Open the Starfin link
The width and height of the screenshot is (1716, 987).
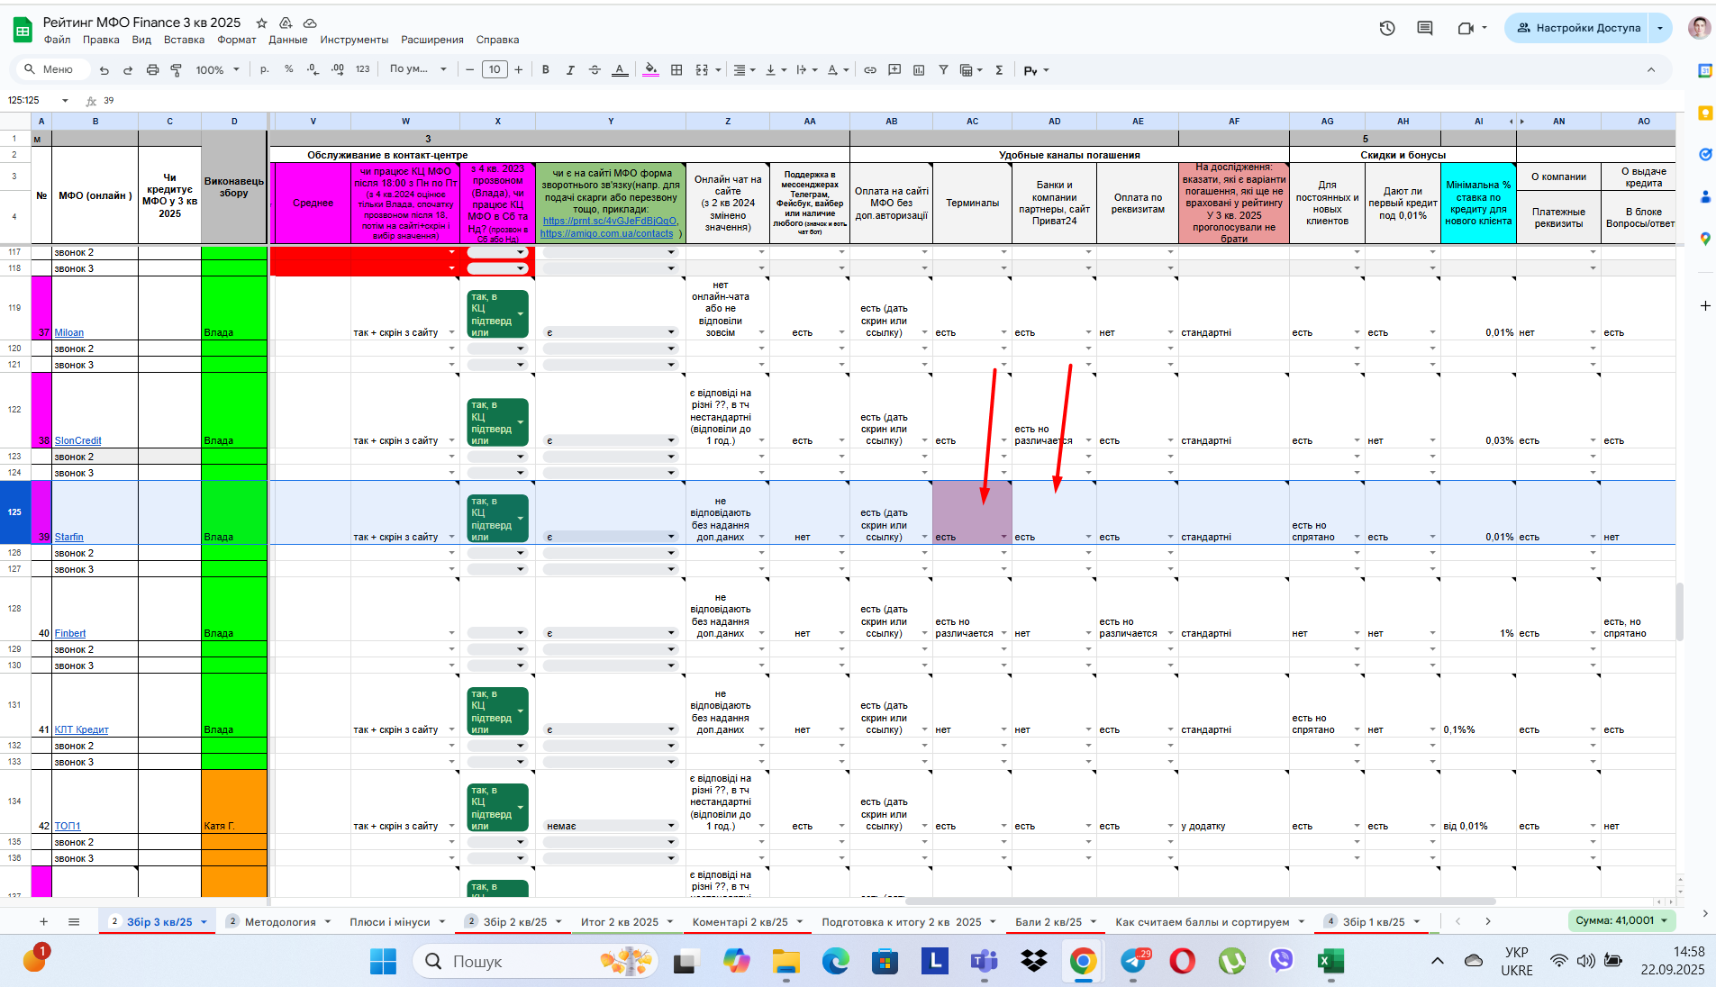(x=69, y=537)
